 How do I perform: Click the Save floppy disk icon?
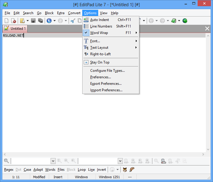(33, 21)
